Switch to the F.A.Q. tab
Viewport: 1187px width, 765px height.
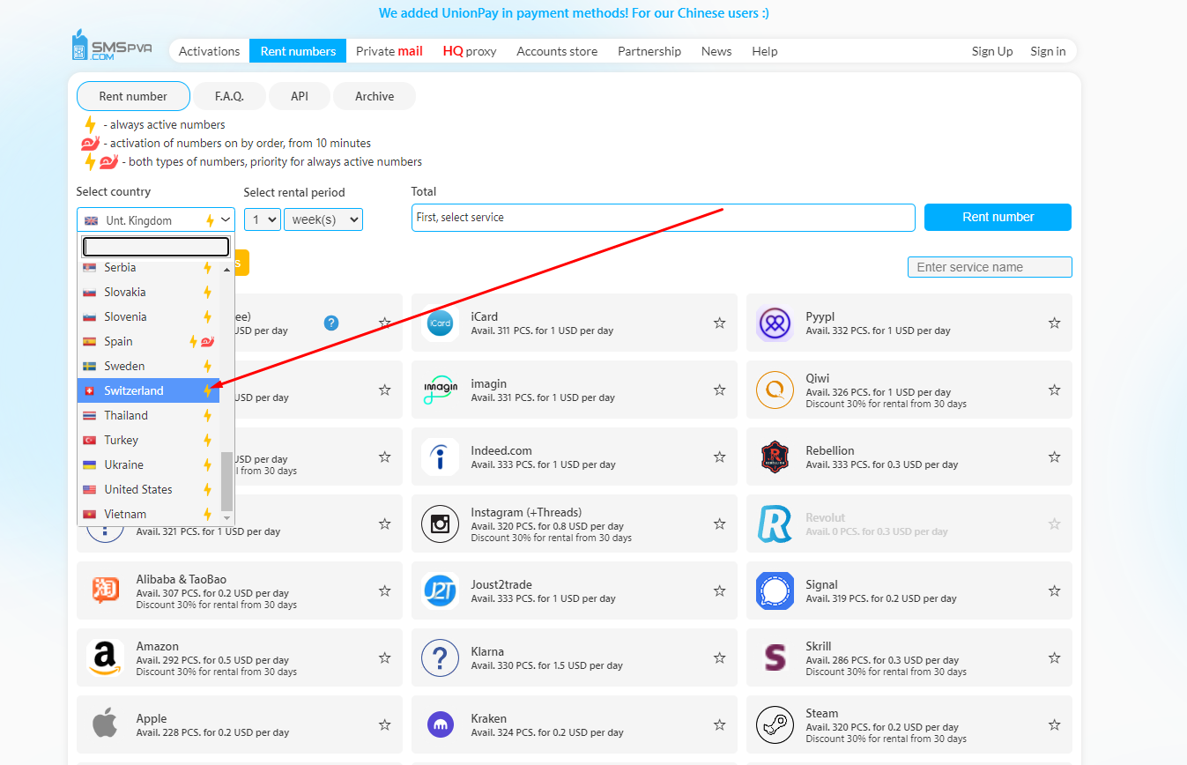(229, 96)
